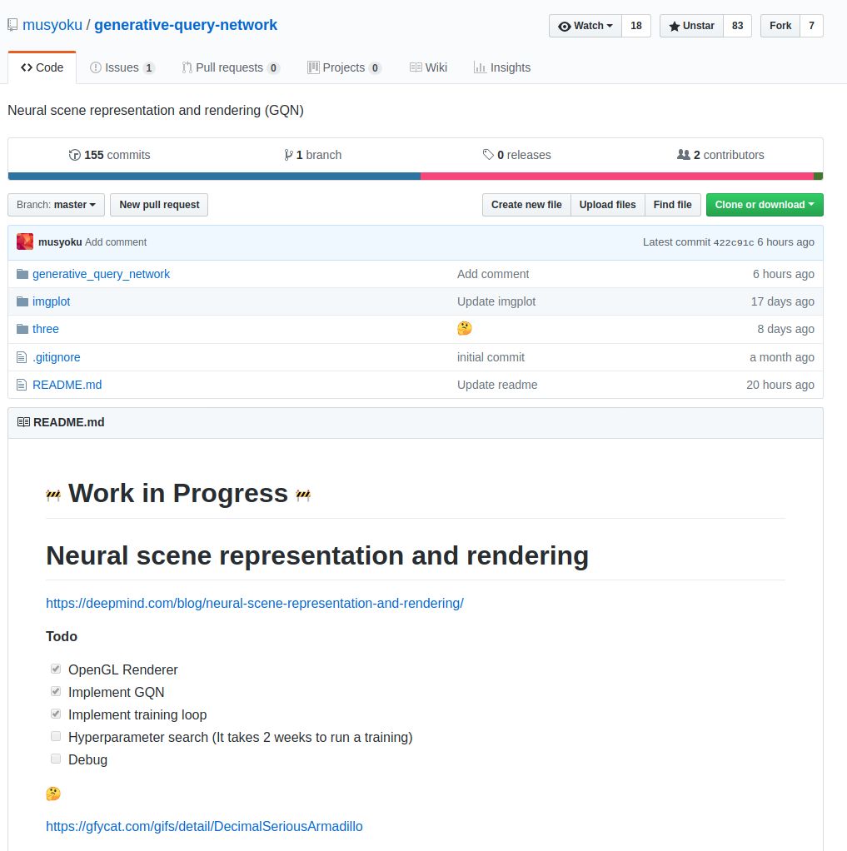The image size is (847, 851).
Task: Click the musyoku avatar in the commit bar
Action: click(x=25, y=242)
